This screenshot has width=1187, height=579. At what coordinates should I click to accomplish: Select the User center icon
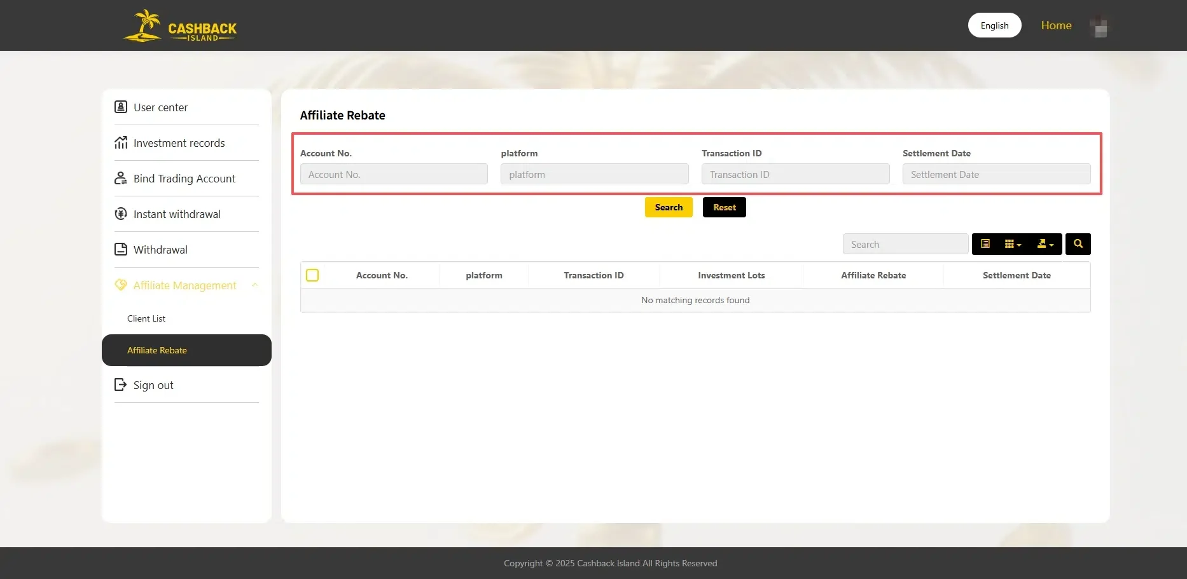coord(121,107)
